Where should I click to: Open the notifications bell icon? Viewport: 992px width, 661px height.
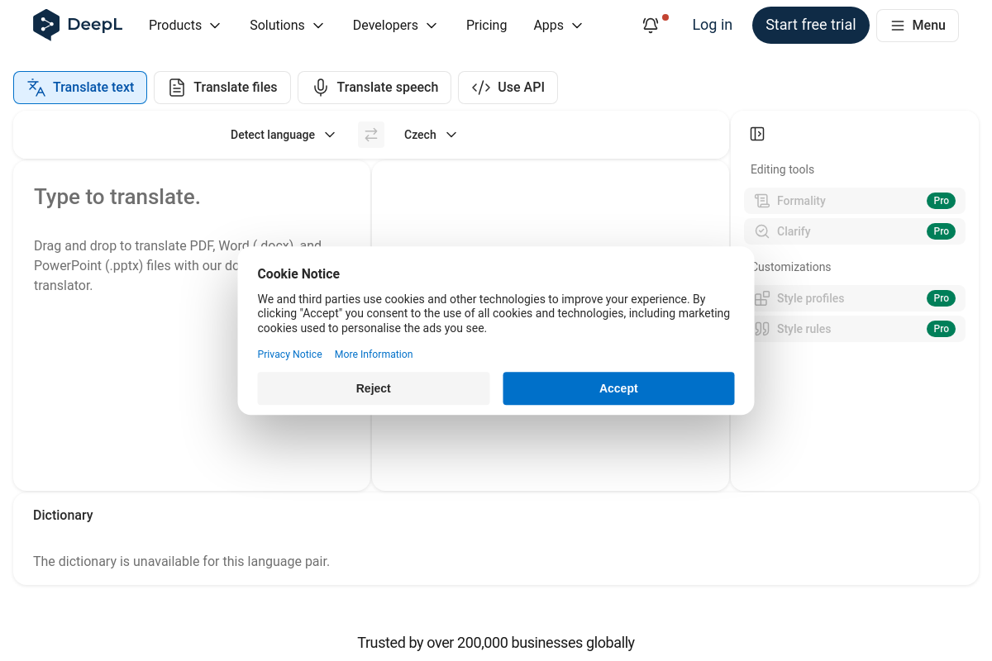[x=651, y=25]
